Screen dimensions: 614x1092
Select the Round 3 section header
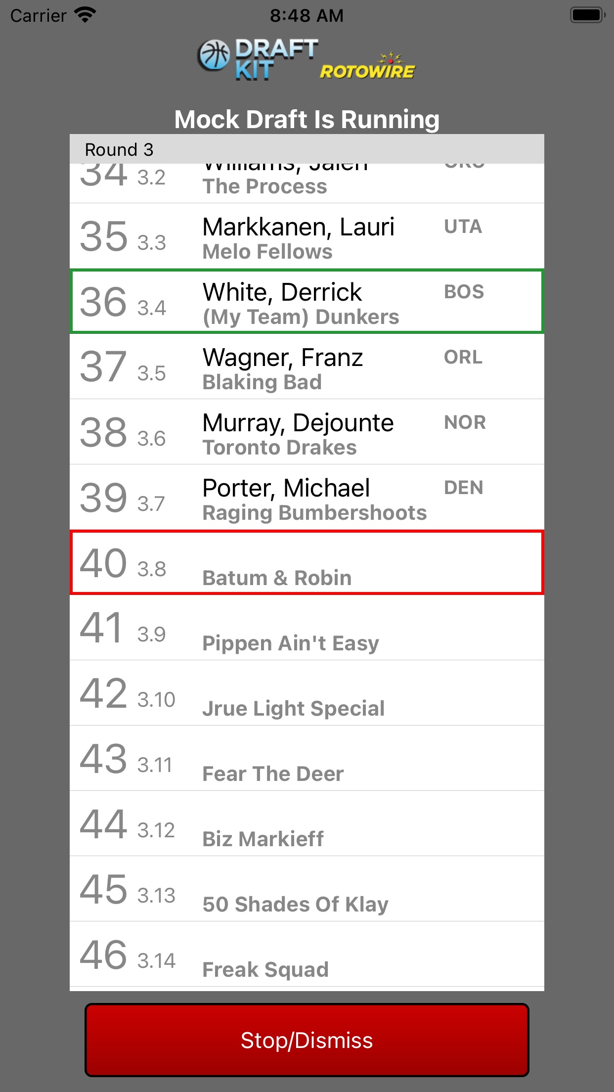pyautogui.click(x=307, y=149)
